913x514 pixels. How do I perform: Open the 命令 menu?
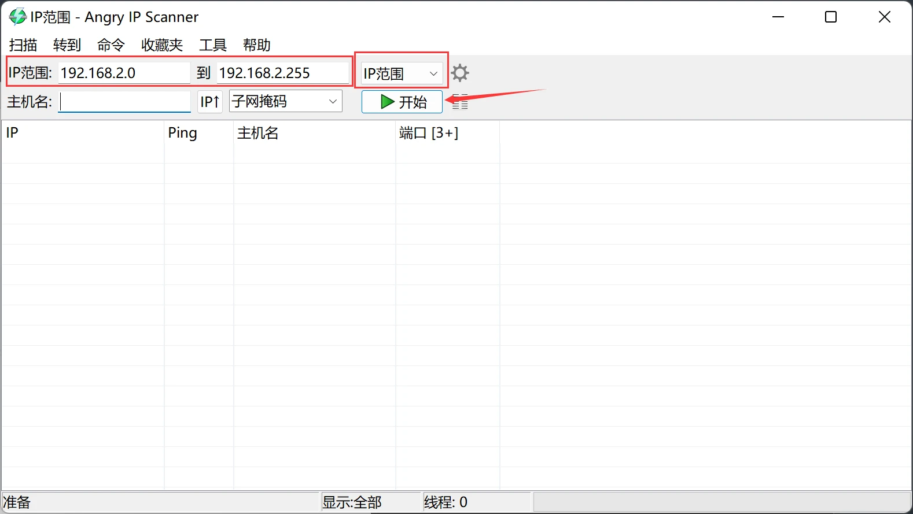pos(111,45)
